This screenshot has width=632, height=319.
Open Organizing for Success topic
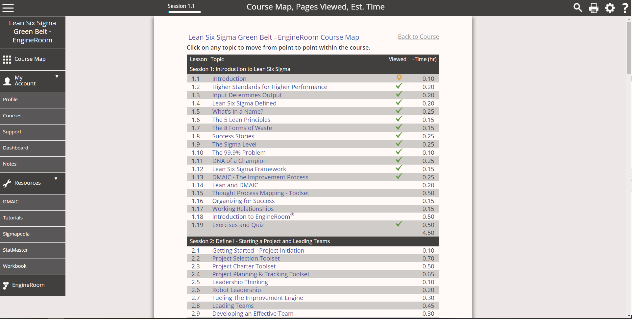243,201
